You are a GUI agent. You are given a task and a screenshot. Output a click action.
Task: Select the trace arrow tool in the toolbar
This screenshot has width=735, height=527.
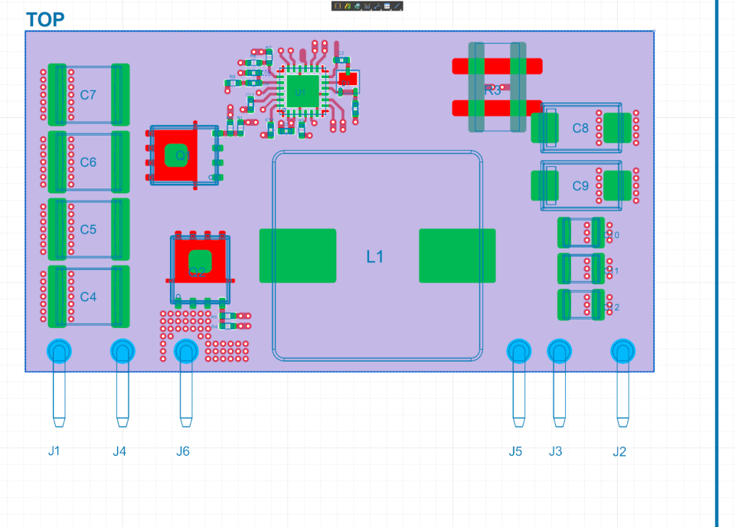point(376,6)
